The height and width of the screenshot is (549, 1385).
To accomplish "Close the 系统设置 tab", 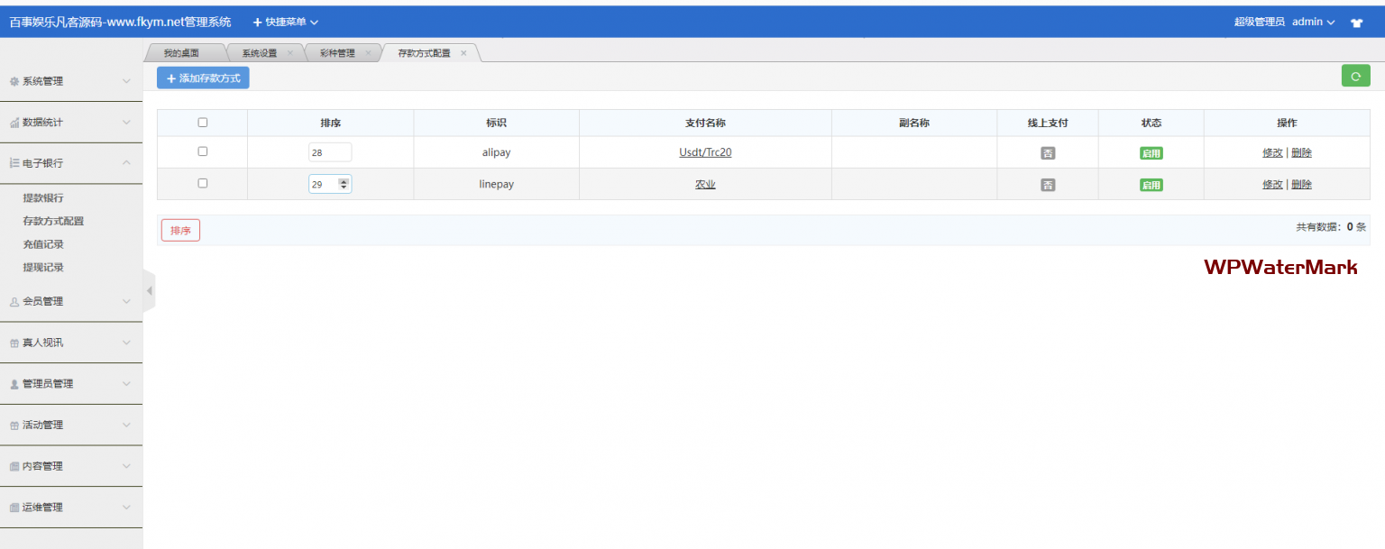I will pyautogui.click(x=289, y=53).
